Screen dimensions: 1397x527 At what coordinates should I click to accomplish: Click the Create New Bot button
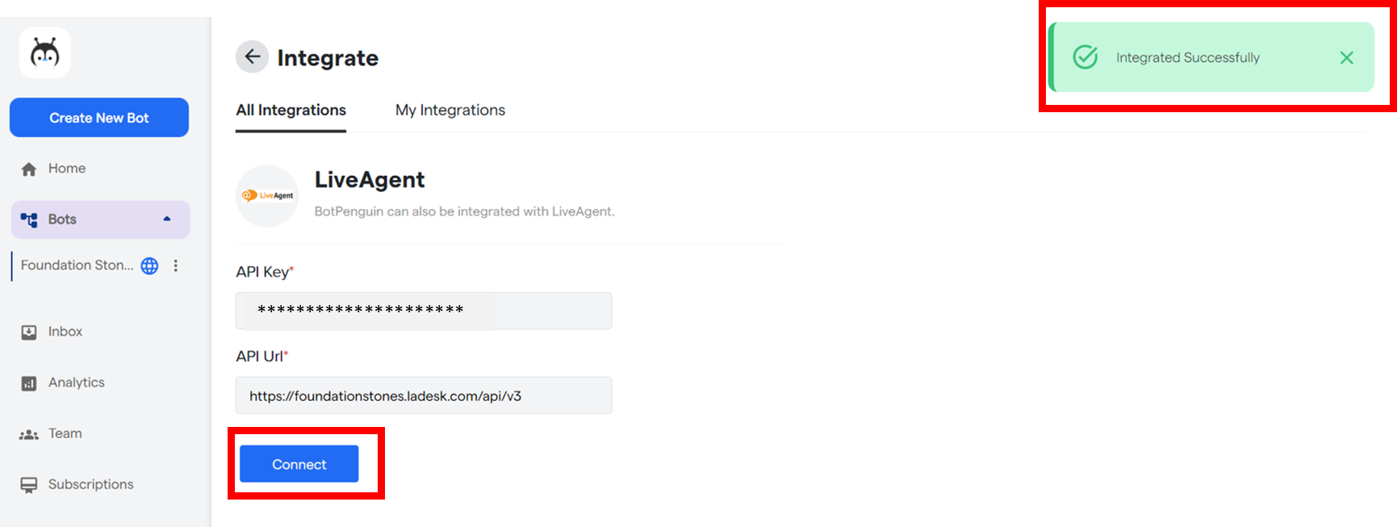(99, 118)
